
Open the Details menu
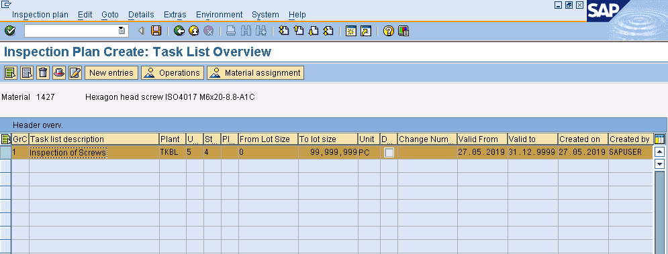click(x=141, y=15)
